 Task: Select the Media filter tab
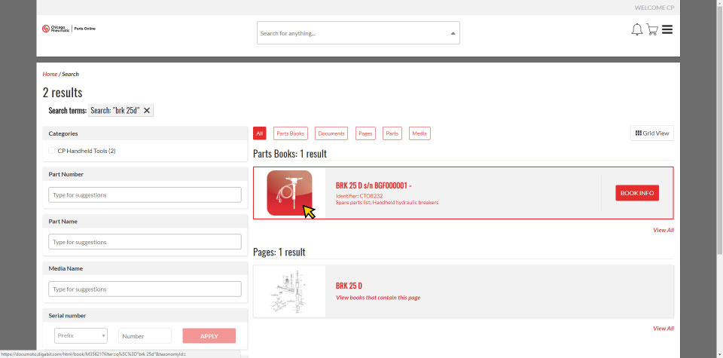click(419, 133)
